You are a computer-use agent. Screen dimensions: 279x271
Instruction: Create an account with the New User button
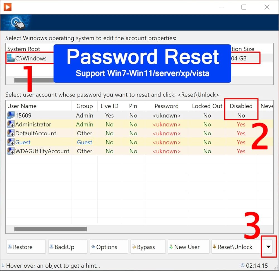coord(188,247)
